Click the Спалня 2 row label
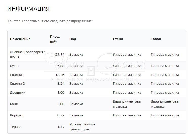189x136 pixels. 17,84
